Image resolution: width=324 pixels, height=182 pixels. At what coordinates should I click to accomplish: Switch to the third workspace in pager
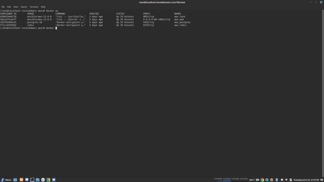click(235, 180)
